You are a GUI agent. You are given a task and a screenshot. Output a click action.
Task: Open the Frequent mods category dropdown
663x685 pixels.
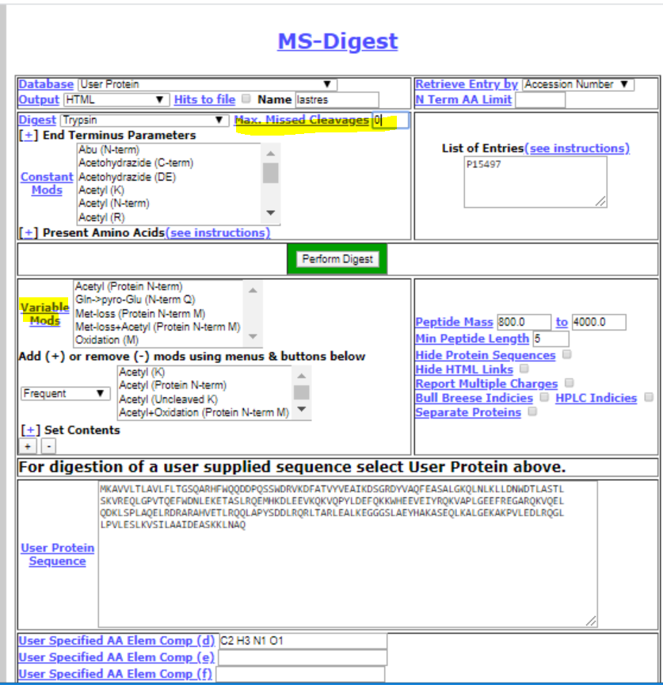click(66, 393)
